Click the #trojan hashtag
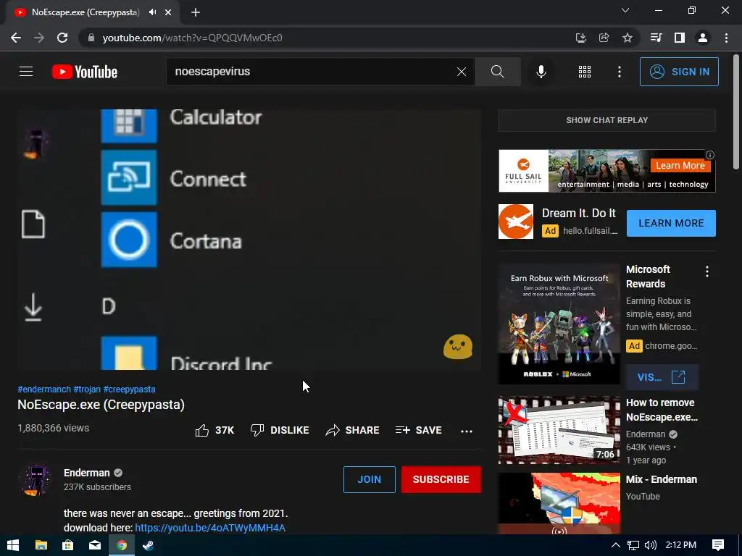This screenshot has width=742, height=556. (x=87, y=389)
